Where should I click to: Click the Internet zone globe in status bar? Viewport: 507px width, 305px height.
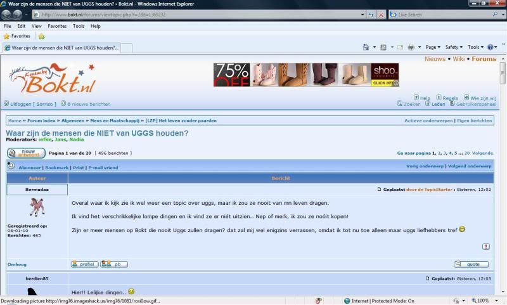tap(347, 301)
